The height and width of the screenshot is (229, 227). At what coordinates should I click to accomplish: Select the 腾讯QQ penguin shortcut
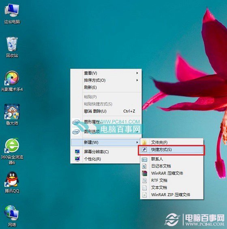pos(12,182)
